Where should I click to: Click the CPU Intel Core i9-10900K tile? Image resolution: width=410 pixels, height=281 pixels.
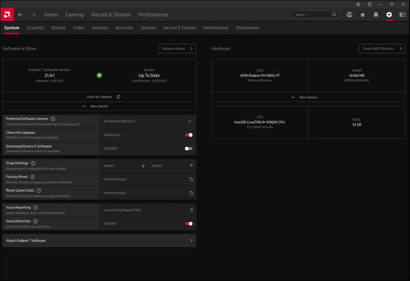[260, 122]
